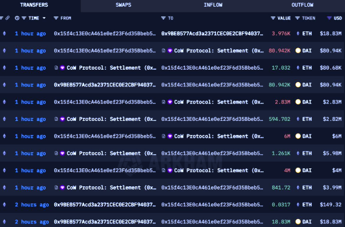This screenshot has width=345, height=227.
Task: Click the $5.98M USD amount
Action: pyautogui.click(x=332, y=154)
